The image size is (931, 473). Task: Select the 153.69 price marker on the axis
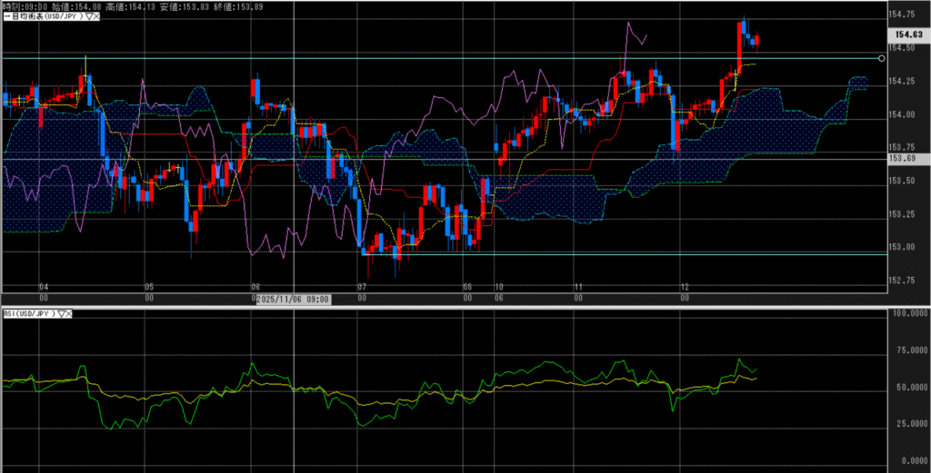(x=900, y=159)
